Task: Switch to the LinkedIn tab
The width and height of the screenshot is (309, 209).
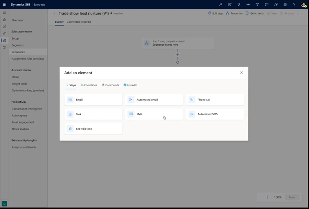Action: 130,85
